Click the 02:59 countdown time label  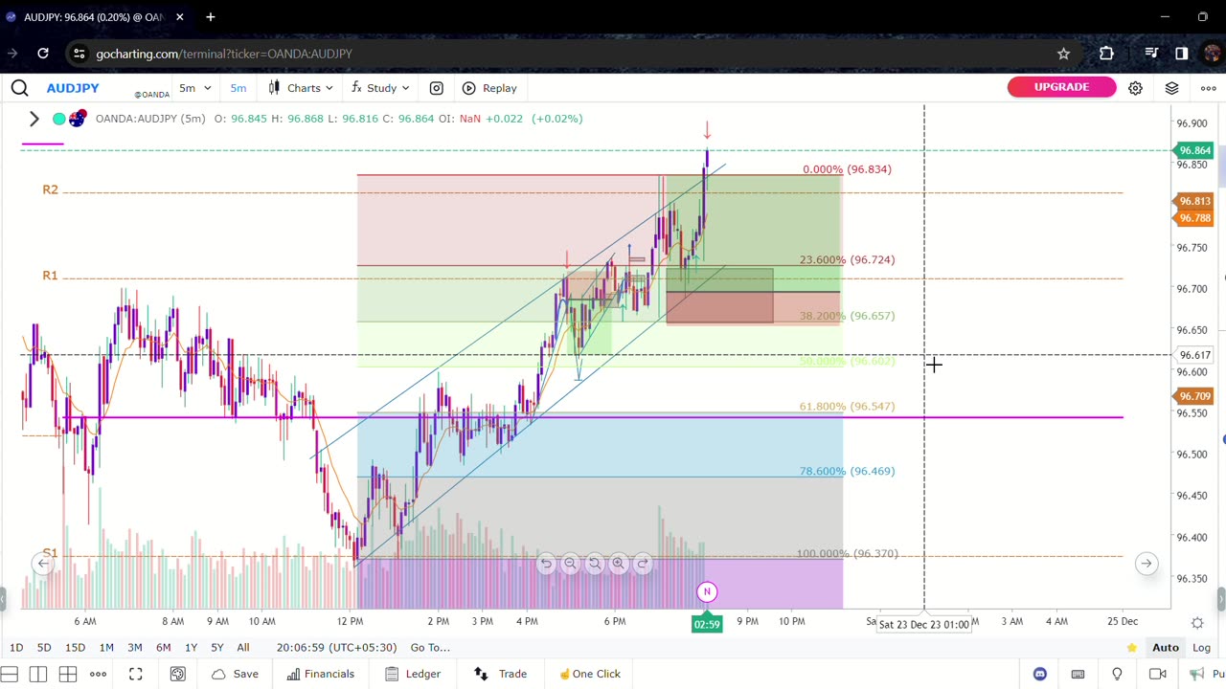click(707, 624)
